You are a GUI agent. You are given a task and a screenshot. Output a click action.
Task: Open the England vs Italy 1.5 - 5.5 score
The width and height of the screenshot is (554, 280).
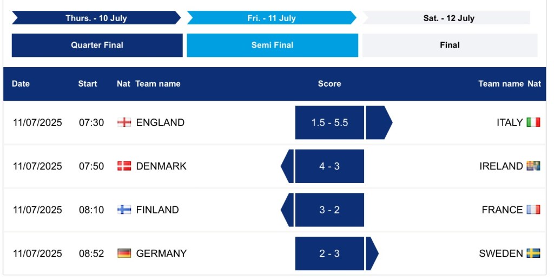coord(329,123)
